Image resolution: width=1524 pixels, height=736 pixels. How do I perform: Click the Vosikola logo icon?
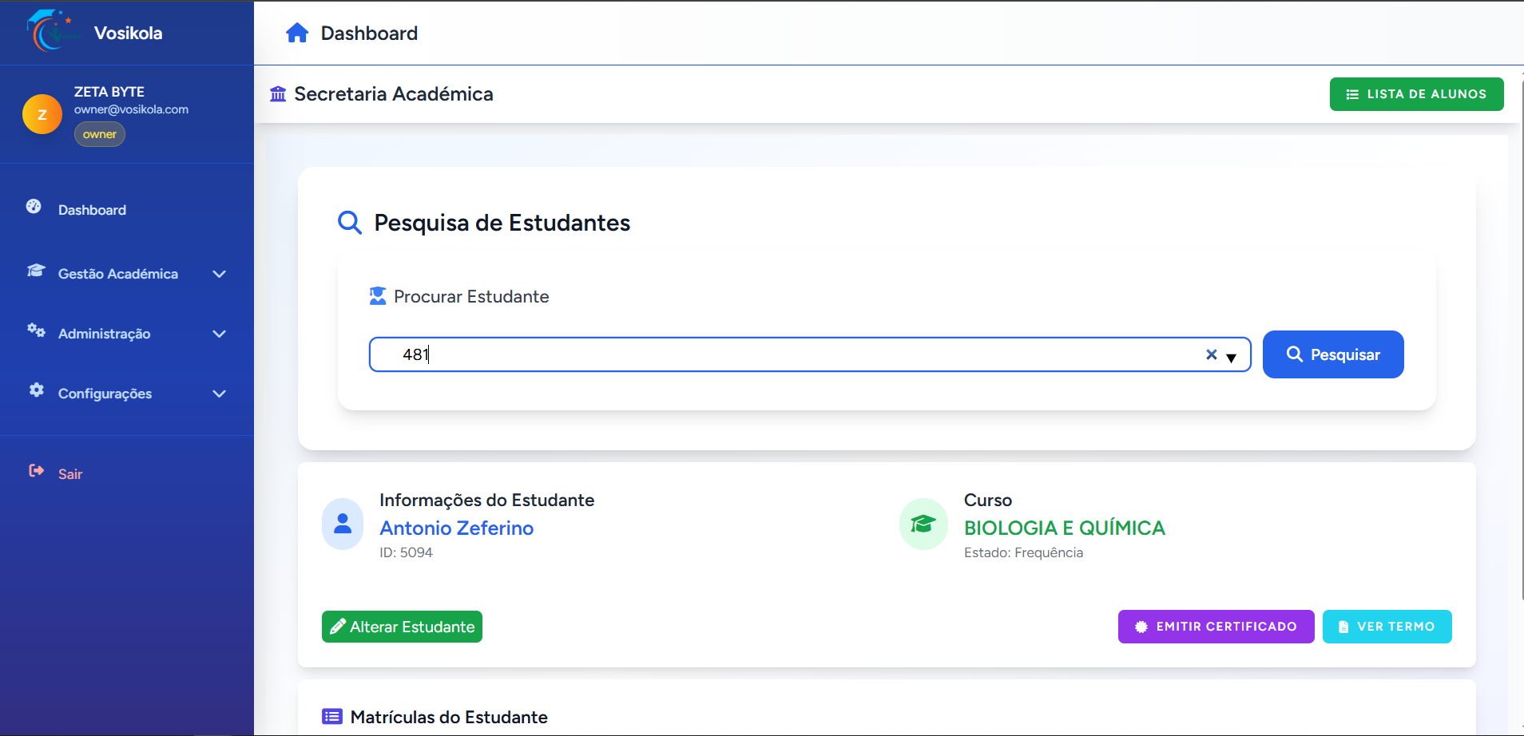tap(51, 31)
